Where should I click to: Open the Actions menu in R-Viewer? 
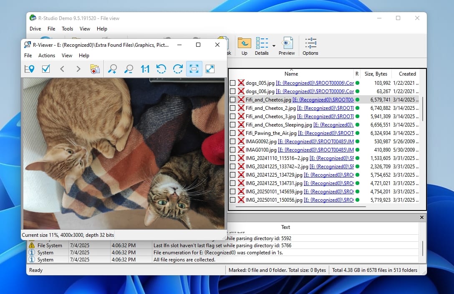point(47,55)
